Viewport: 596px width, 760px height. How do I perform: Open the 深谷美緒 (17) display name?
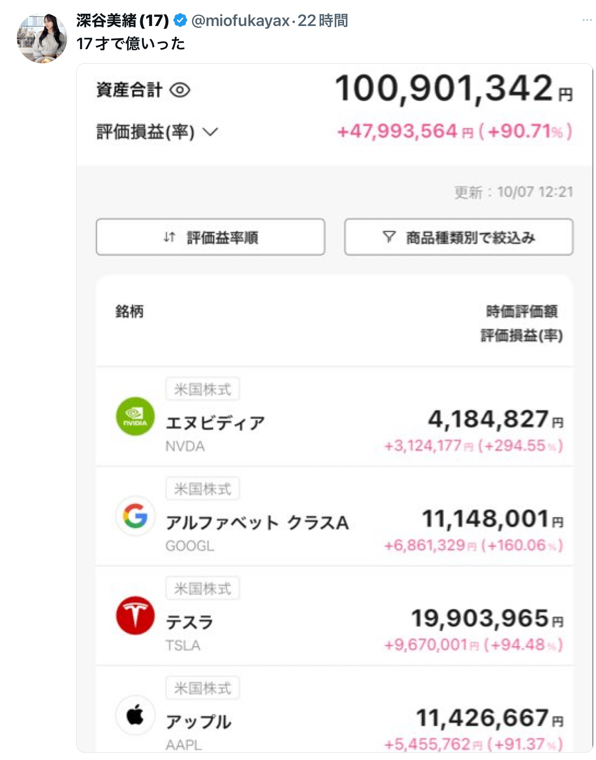122,21
